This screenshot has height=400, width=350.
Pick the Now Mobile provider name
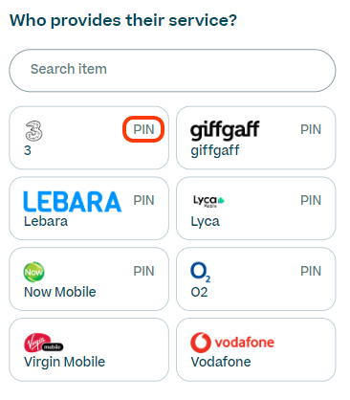[60, 292]
